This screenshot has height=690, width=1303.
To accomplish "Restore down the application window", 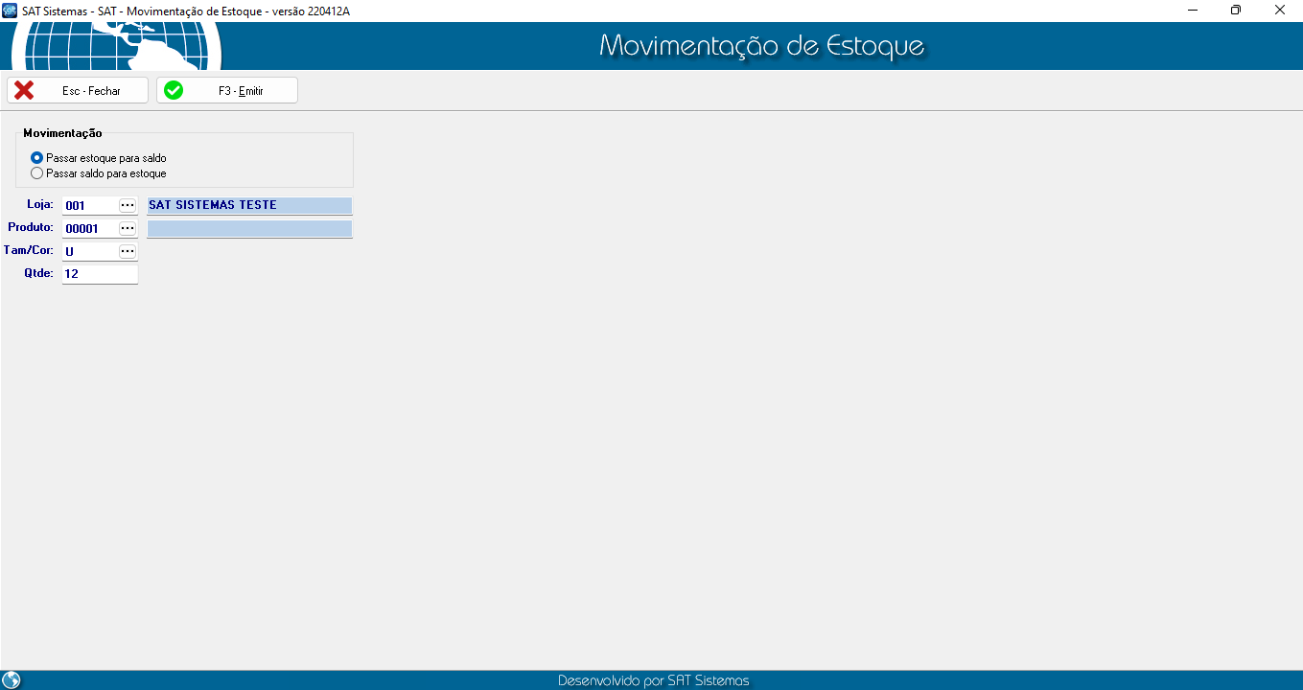I will click(1236, 11).
